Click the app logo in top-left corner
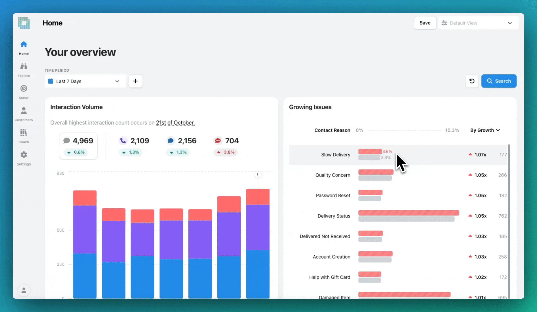Screen dimensions: 537x312 pos(24,23)
